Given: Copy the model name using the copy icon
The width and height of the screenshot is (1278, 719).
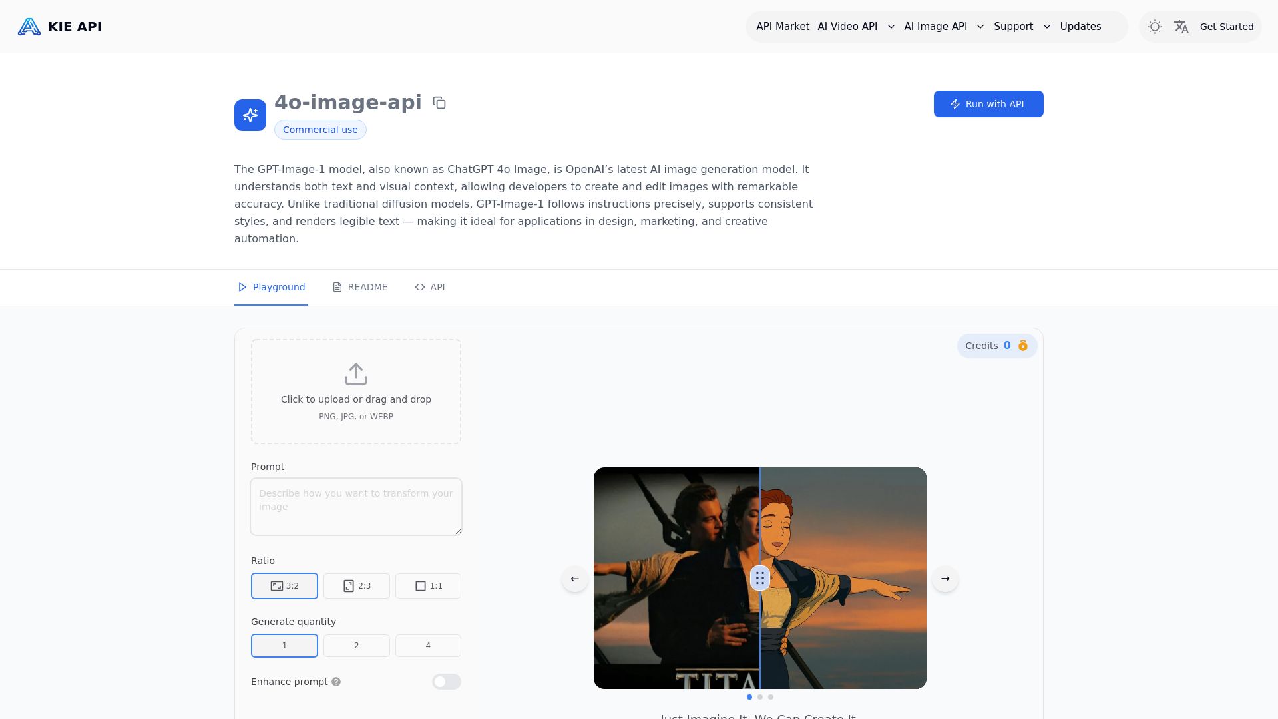Looking at the screenshot, I should coord(439,103).
